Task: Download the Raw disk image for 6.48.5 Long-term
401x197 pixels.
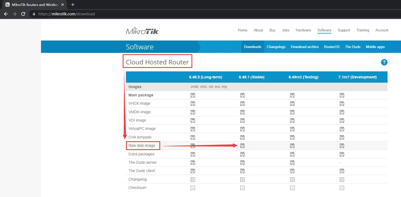Action: [193, 145]
